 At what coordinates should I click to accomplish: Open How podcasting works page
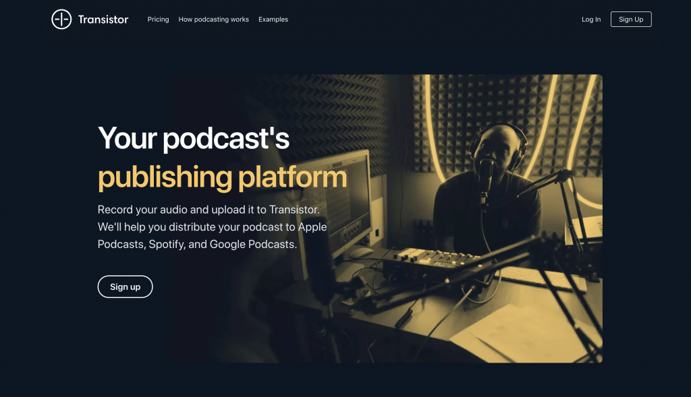pyautogui.click(x=213, y=20)
